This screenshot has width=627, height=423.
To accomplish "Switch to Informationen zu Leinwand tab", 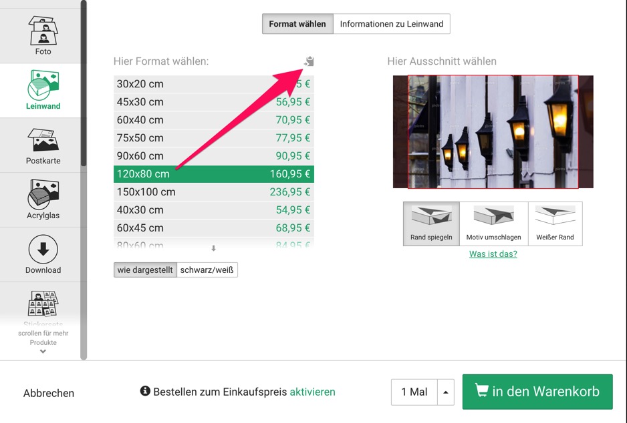I will point(391,24).
